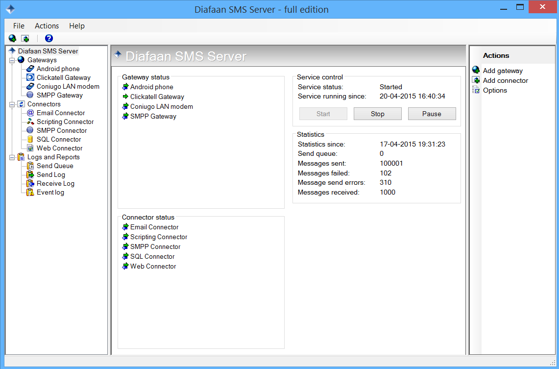Viewport: 559px width, 369px height.
Task: Click Add gateway in Actions panel
Action: pyautogui.click(x=503, y=71)
